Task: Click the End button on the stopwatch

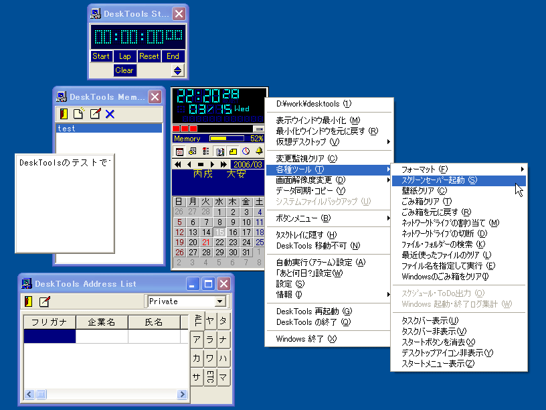Action: [x=173, y=56]
